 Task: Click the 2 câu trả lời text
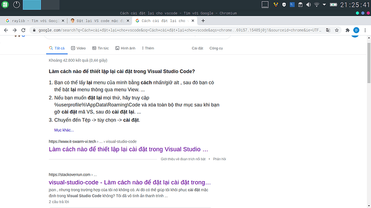tap(59, 202)
